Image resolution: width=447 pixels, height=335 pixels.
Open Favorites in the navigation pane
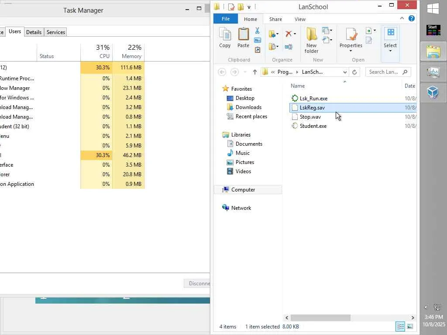[241, 89]
